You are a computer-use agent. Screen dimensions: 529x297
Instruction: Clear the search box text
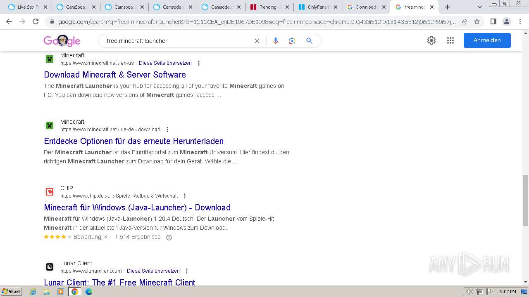[x=257, y=41]
